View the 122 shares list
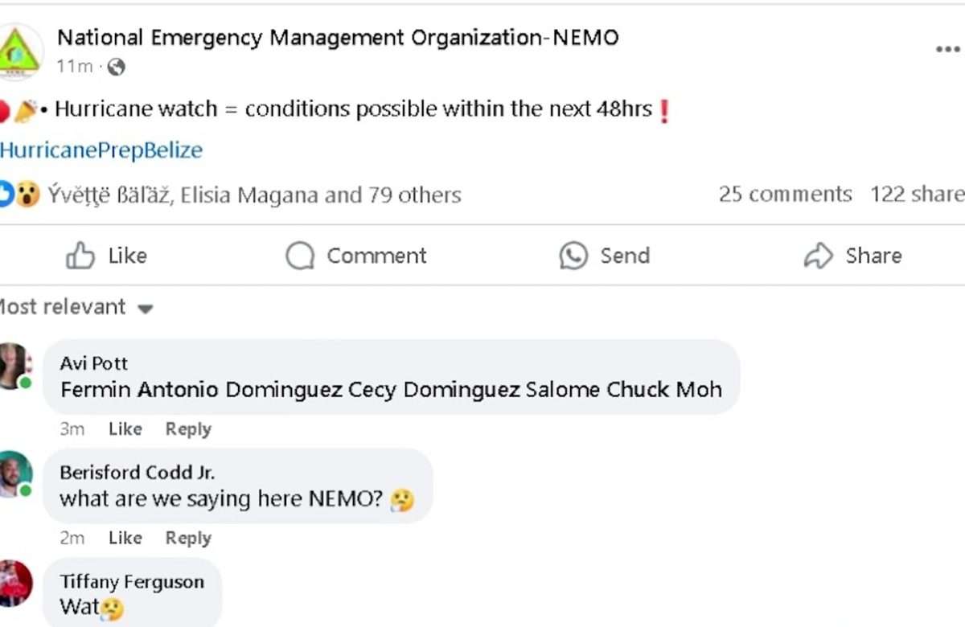 [x=918, y=194]
